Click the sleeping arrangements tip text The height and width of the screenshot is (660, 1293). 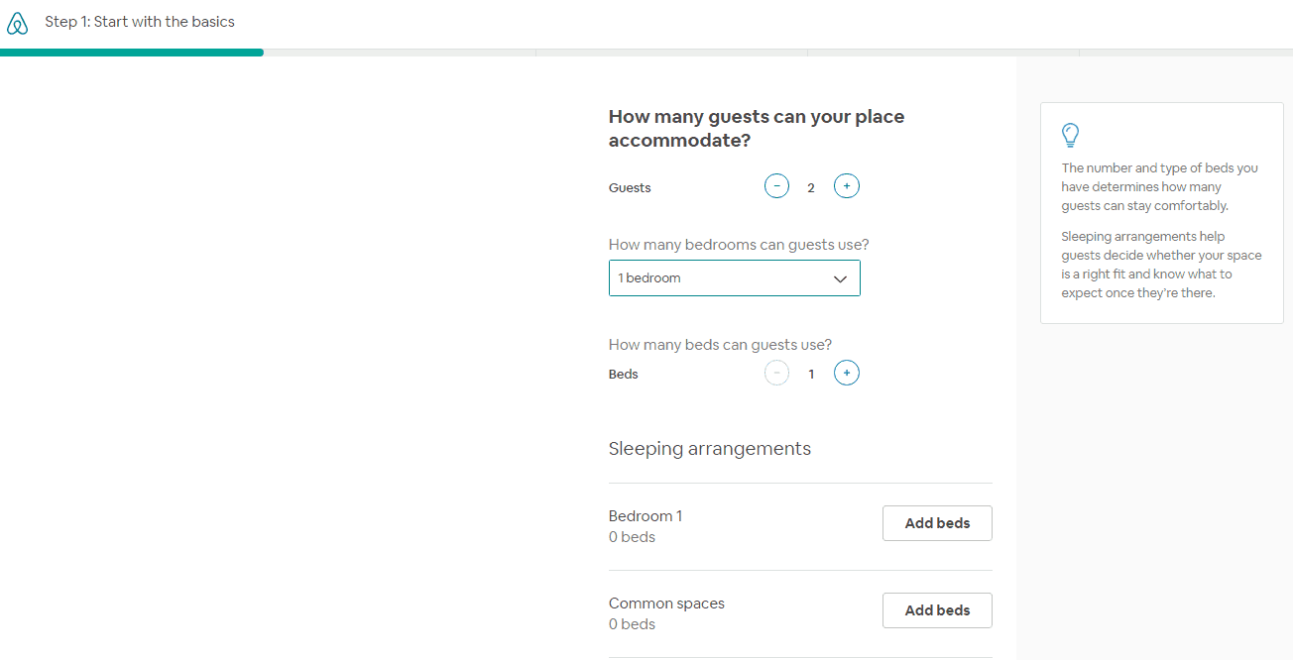1160,265
